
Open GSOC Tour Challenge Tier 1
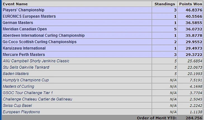(28, 93)
